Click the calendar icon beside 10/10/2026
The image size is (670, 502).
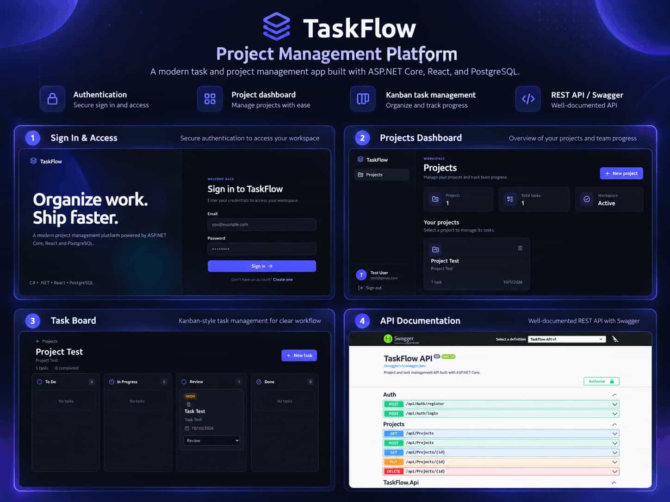(x=187, y=428)
